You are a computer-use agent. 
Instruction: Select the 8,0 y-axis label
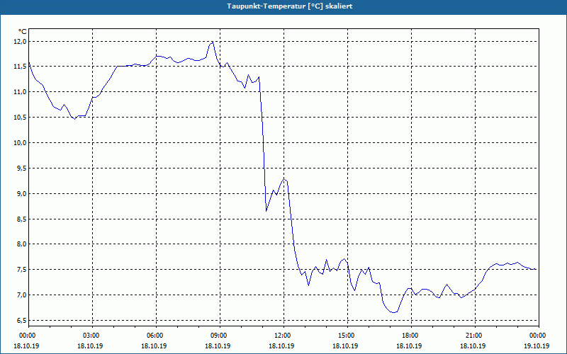coord(21,244)
